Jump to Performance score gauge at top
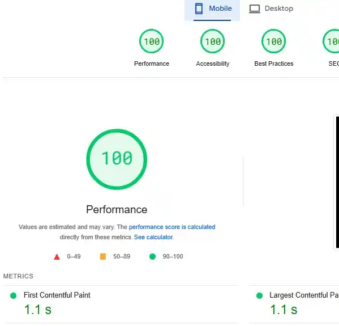Viewport: 339px width, 326px height. pos(151,41)
